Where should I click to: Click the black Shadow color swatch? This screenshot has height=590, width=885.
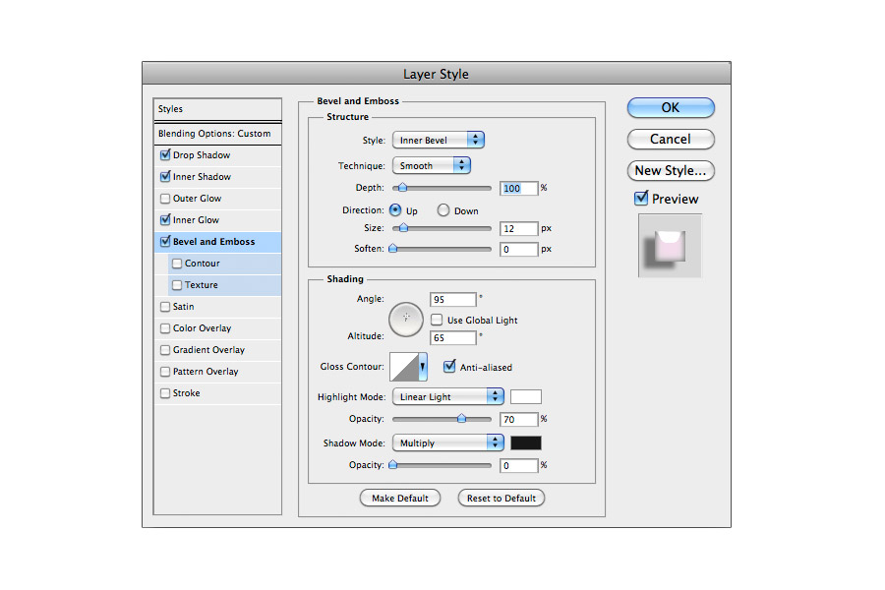(526, 443)
